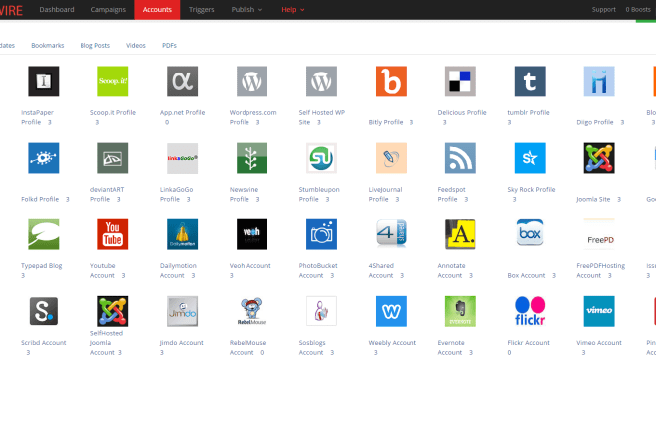Open the Sky Rock star icon

(x=530, y=158)
